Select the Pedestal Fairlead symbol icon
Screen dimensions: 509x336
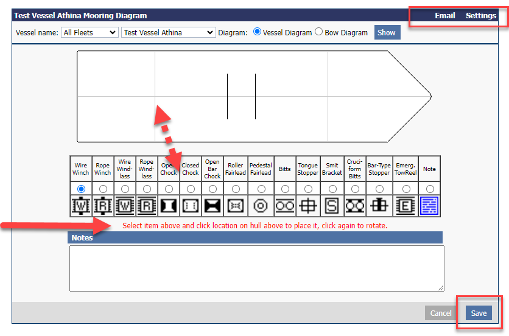pyautogui.click(x=261, y=206)
